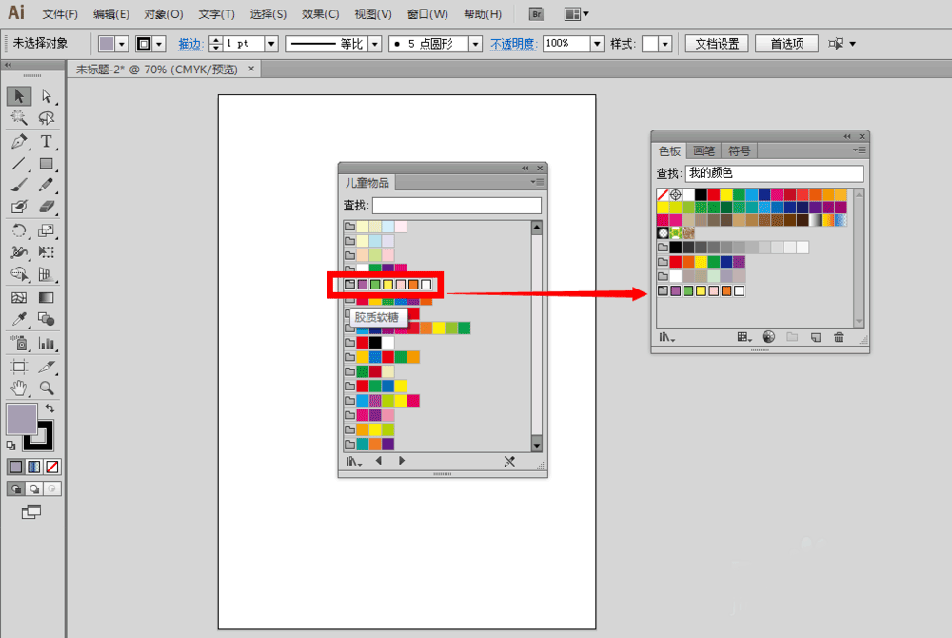
Task: Select the Column Graph tool
Action: coord(46,344)
